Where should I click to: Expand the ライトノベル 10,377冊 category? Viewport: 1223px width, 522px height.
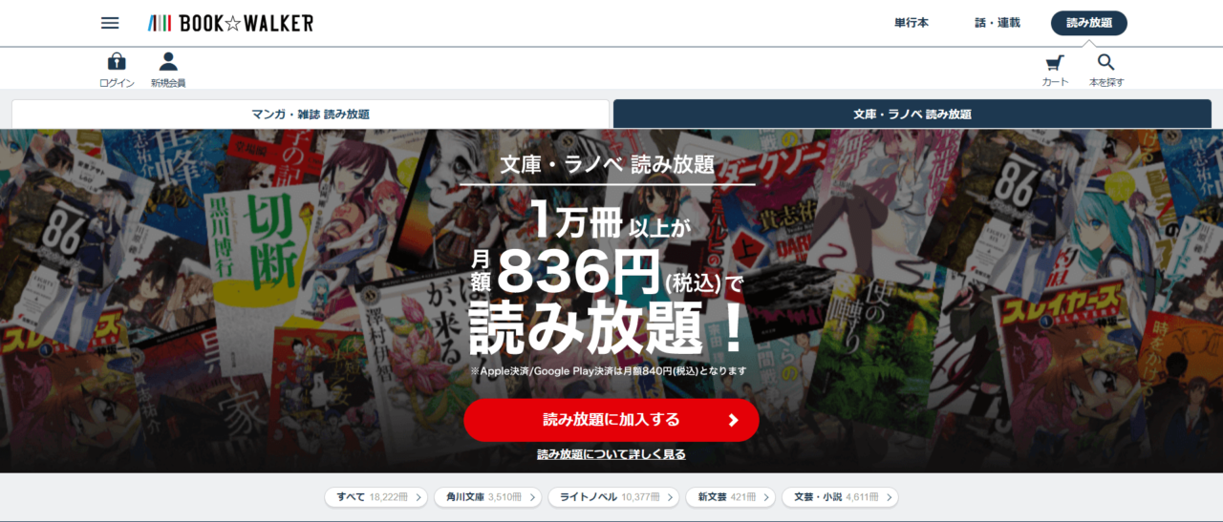[x=613, y=497]
